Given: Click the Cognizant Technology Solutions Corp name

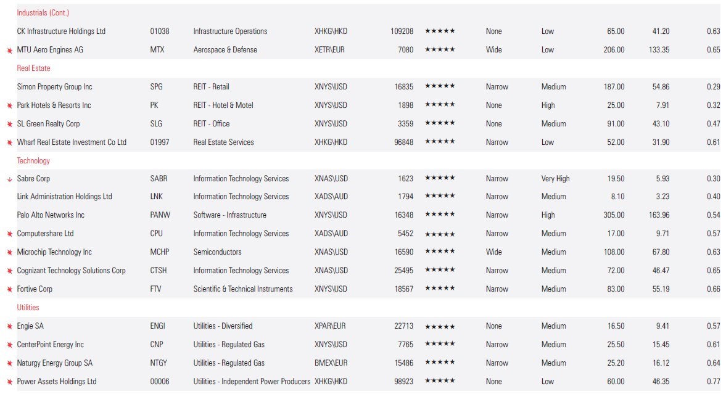Looking at the screenshot, I should coord(71,271).
